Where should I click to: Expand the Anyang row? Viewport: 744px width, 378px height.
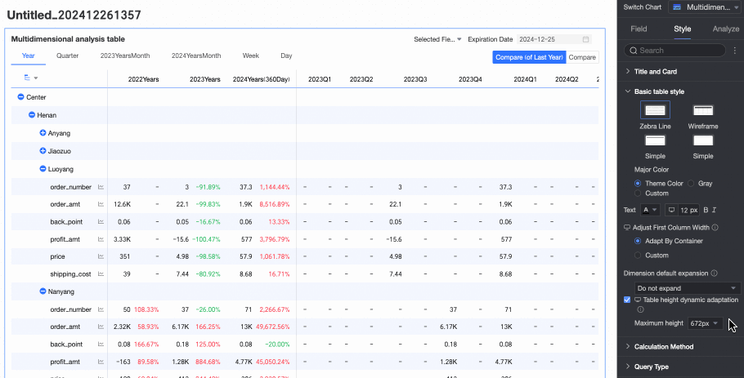pyautogui.click(x=43, y=132)
